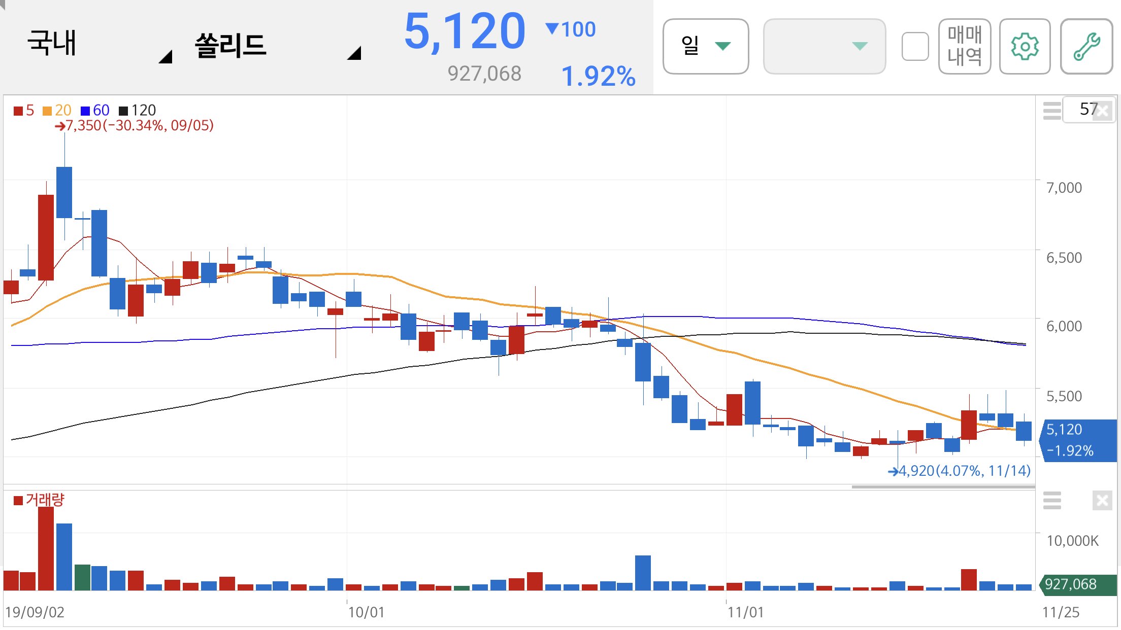Expand the 국내 market selector
The image size is (1121, 630).
(99, 45)
